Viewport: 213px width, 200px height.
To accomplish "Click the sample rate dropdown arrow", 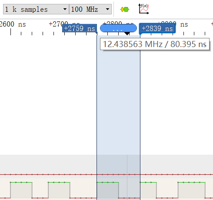I will coord(107,9).
